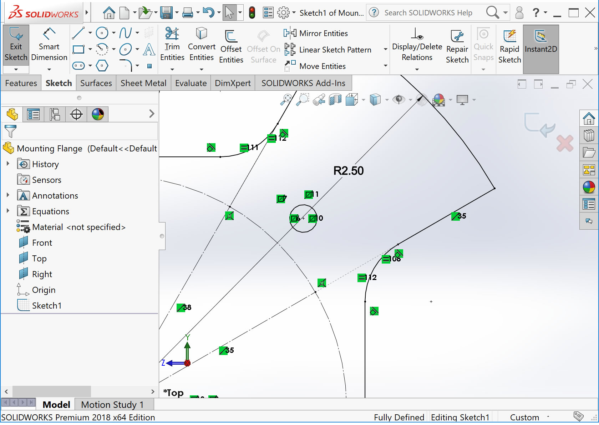Expand the History node
Screen dimensions: 599x425
(8, 164)
